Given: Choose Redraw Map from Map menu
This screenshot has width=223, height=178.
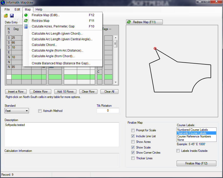Looking at the screenshot, I should click(x=63, y=21).
